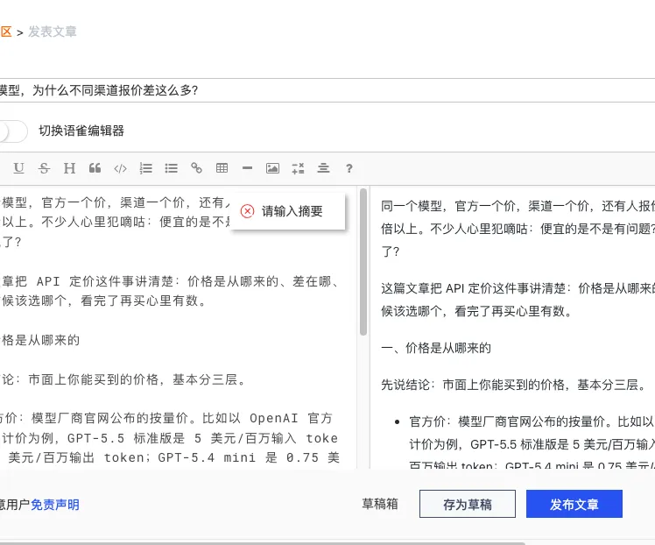Viewport: 655px width, 545px height.
Task: Insert a bulleted list
Action: [x=172, y=168]
